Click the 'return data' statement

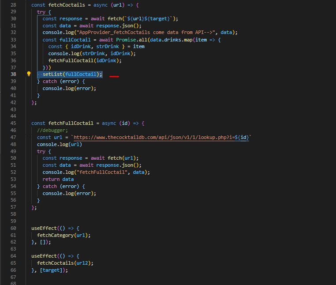(58, 179)
